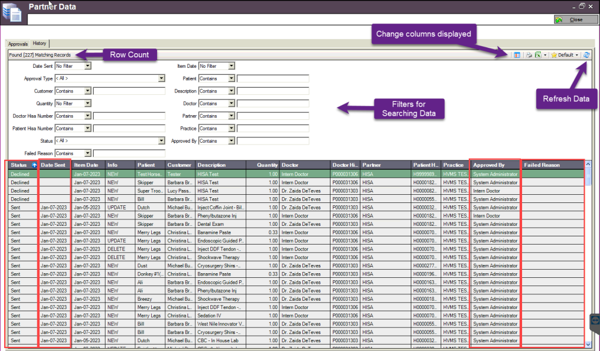Export grid using the Excel icon
The image size is (600, 351).
click(x=537, y=55)
